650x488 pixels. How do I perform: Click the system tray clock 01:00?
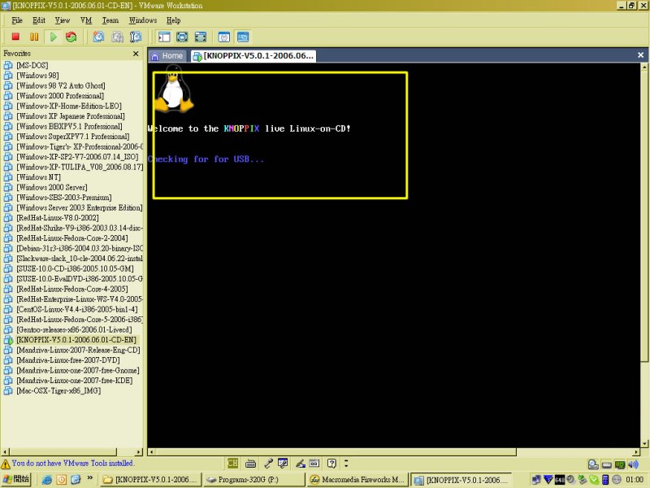coord(635,480)
